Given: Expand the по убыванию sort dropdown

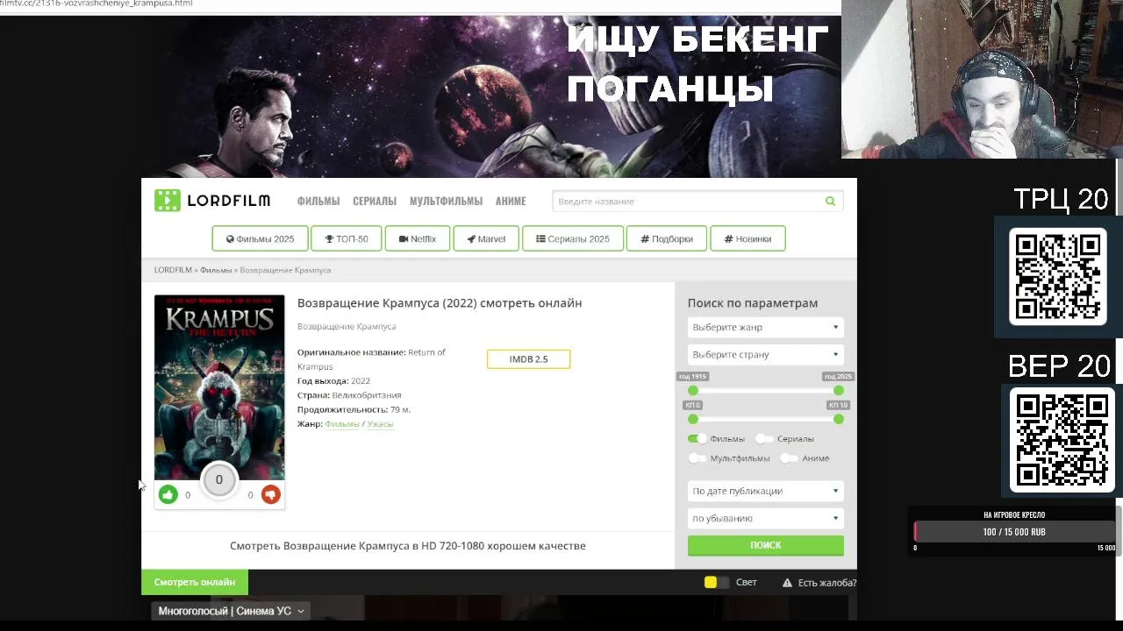Looking at the screenshot, I should pos(766,518).
